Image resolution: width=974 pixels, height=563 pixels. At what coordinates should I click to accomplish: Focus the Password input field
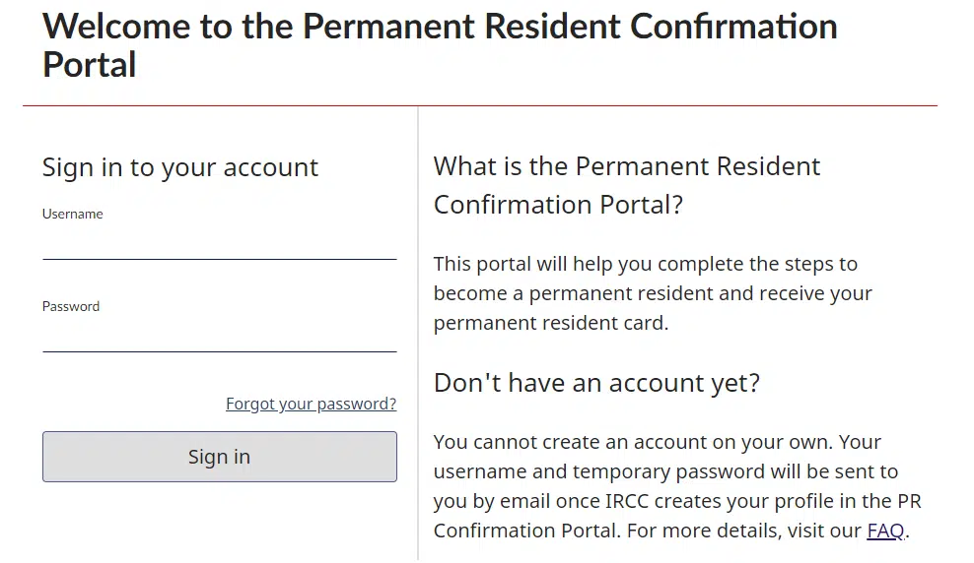coord(219,337)
